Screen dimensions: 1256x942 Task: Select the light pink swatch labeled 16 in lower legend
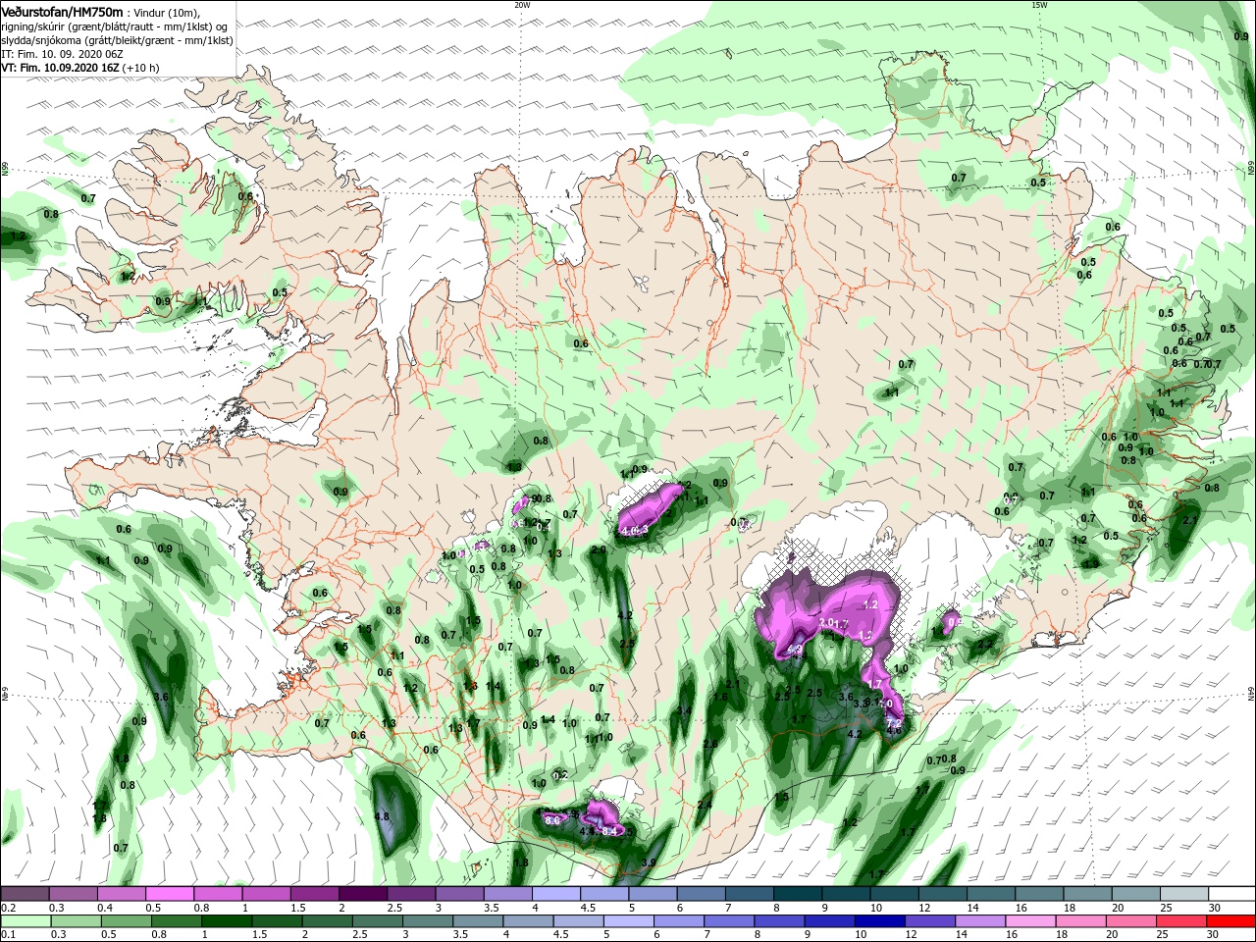click(1028, 921)
